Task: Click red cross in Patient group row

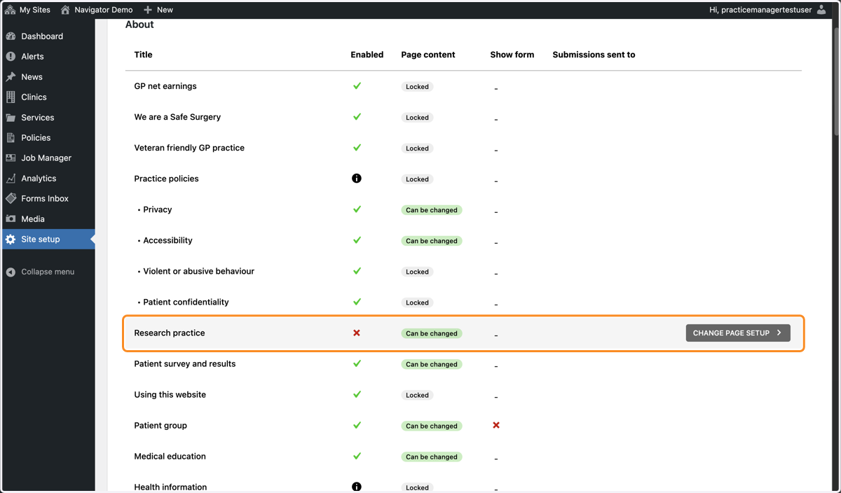Action: (496, 425)
